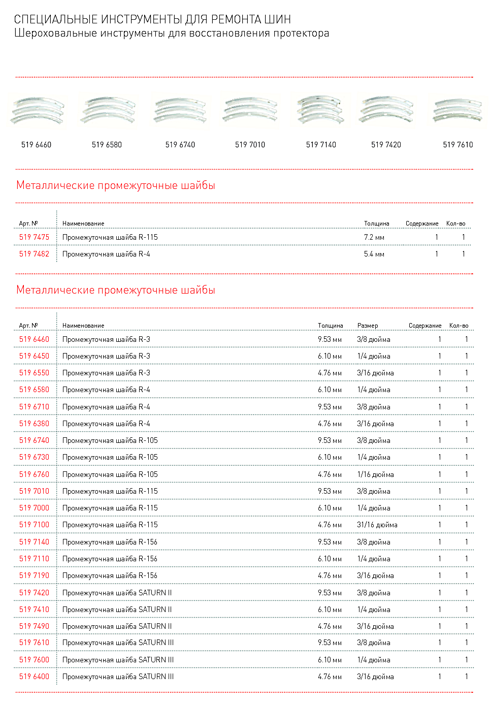Select the product image for 519 7140
The width and height of the screenshot is (490, 704).
[x=321, y=109]
